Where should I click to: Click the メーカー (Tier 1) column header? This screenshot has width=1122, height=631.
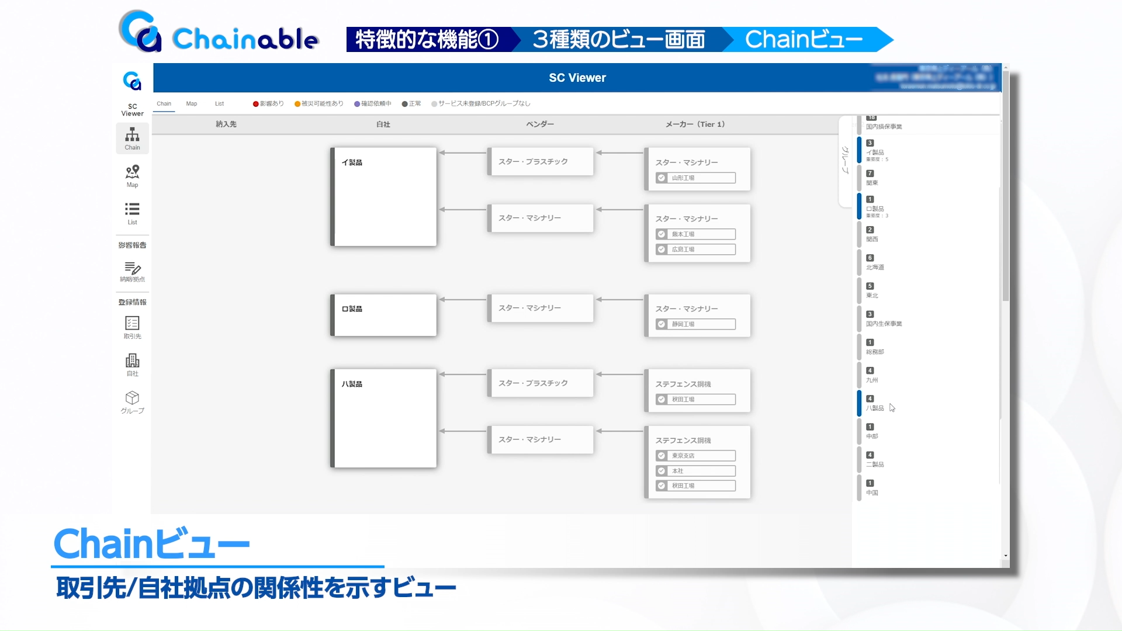pos(695,124)
